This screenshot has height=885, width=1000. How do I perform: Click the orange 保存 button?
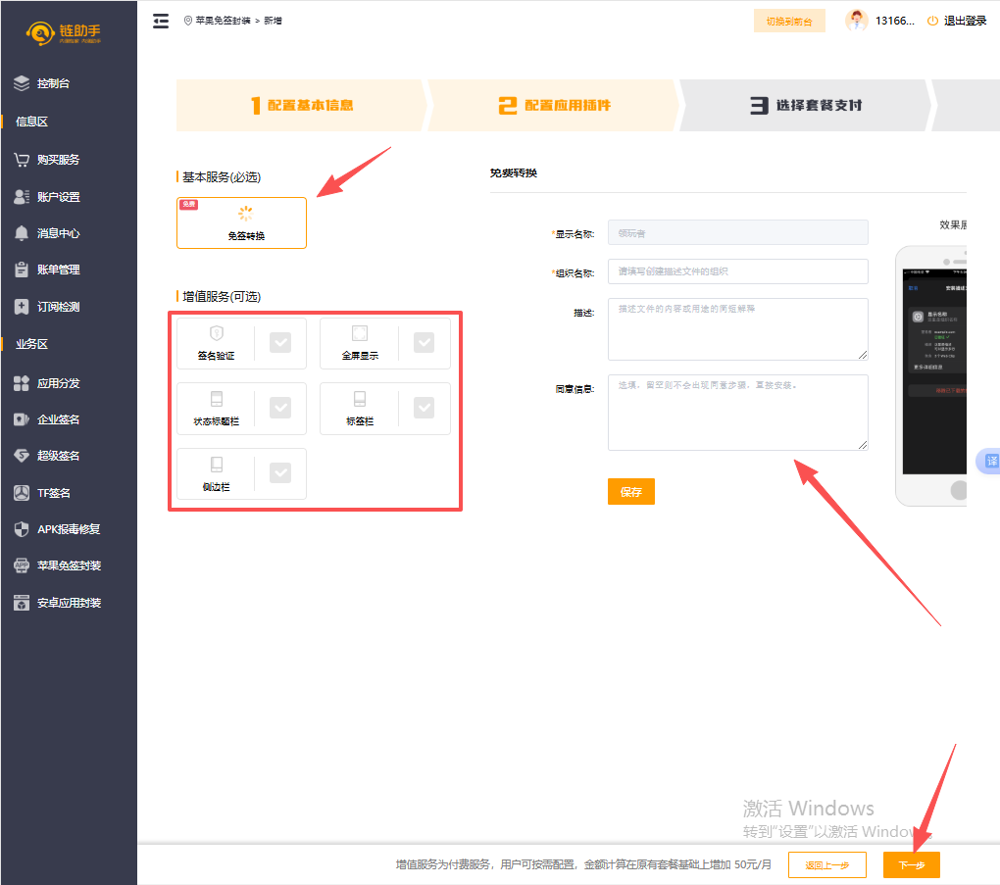click(630, 492)
